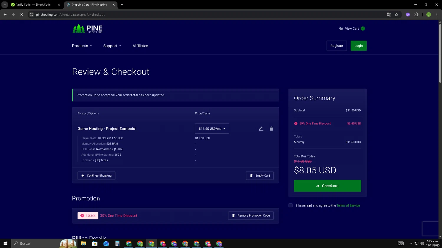Click 'Locations: [US] Texas' line

click(x=95, y=160)
